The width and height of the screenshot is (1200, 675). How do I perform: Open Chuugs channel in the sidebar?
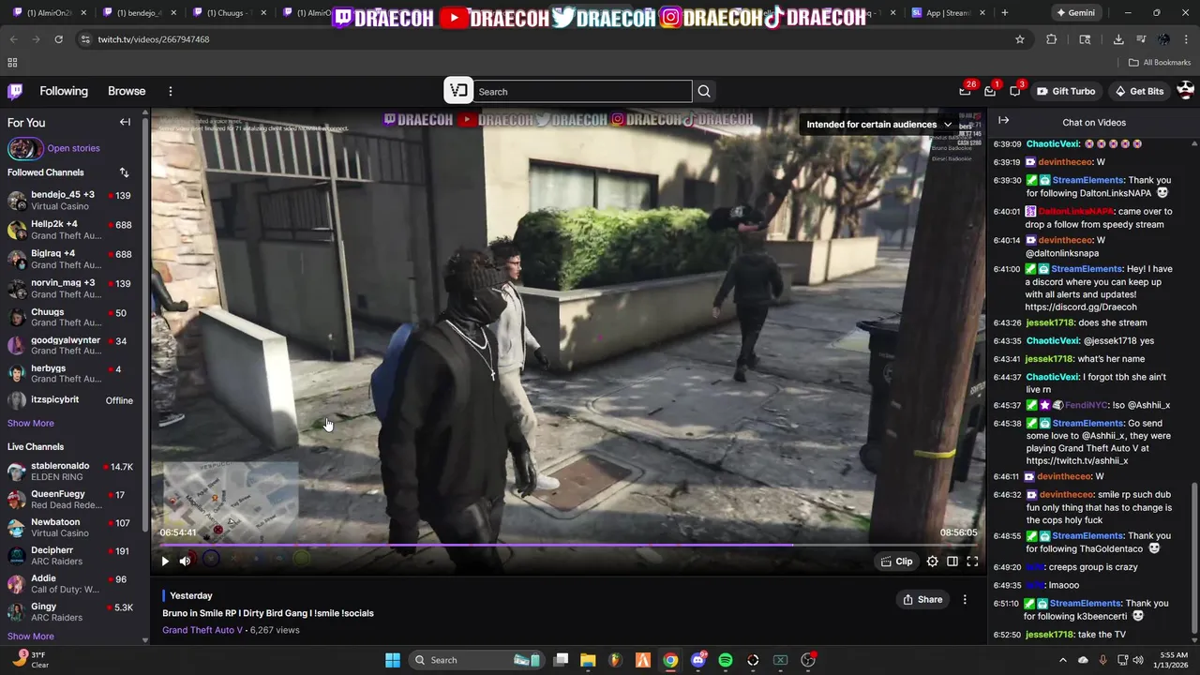coord(73,317)
